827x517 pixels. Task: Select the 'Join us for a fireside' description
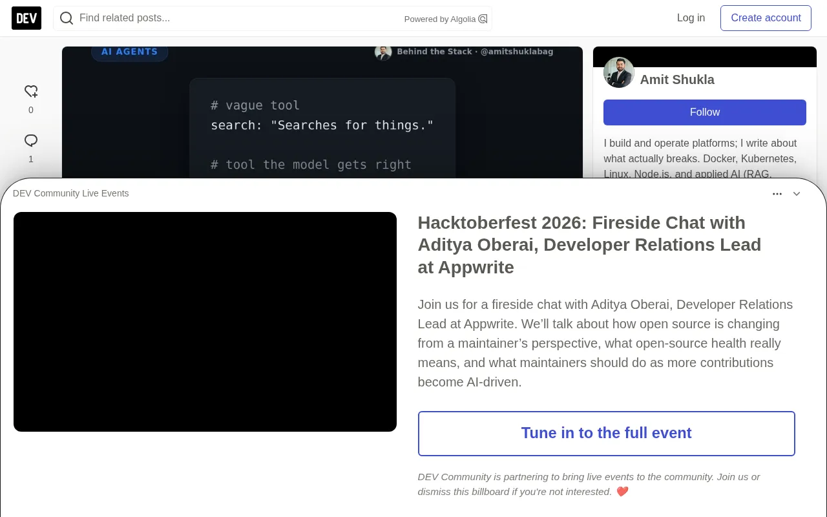605,343
